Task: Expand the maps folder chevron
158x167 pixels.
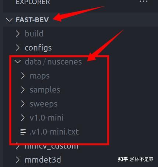Action: 23,76
